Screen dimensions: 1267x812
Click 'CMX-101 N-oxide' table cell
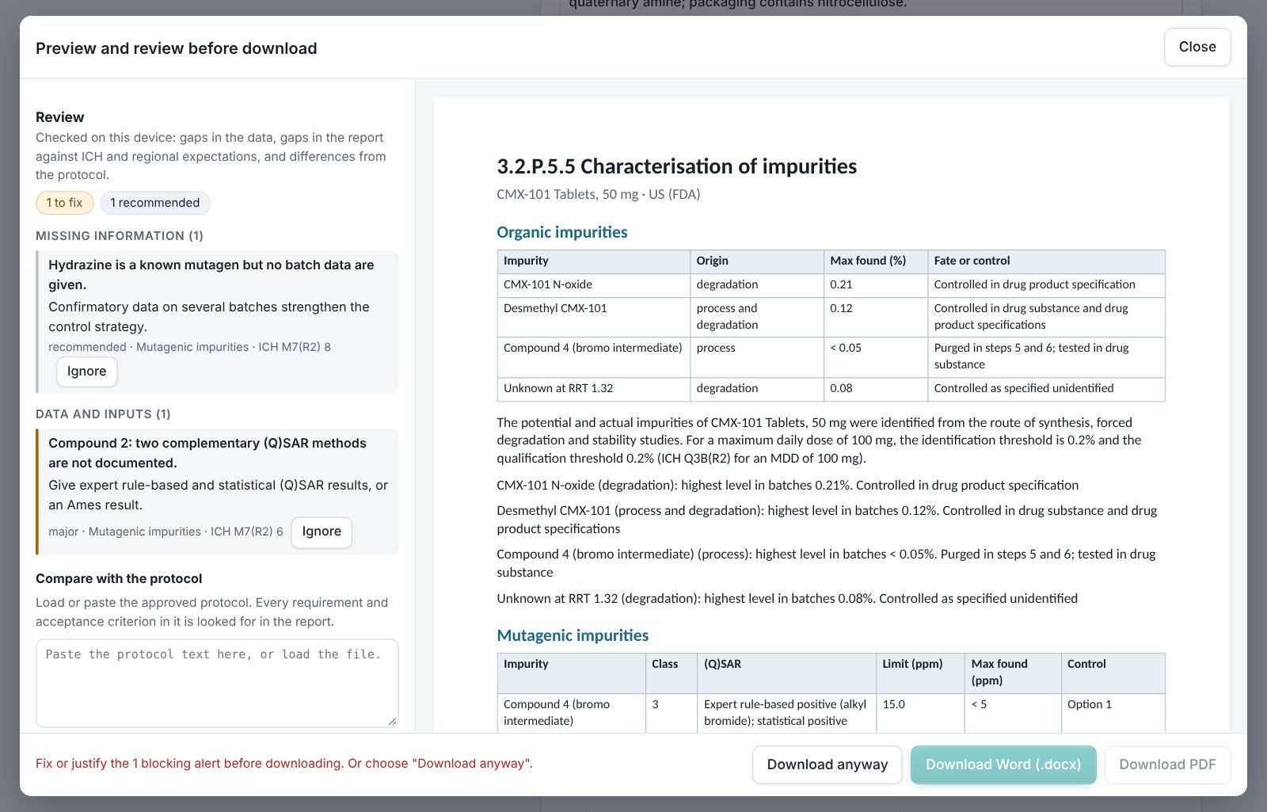point(593,285)
